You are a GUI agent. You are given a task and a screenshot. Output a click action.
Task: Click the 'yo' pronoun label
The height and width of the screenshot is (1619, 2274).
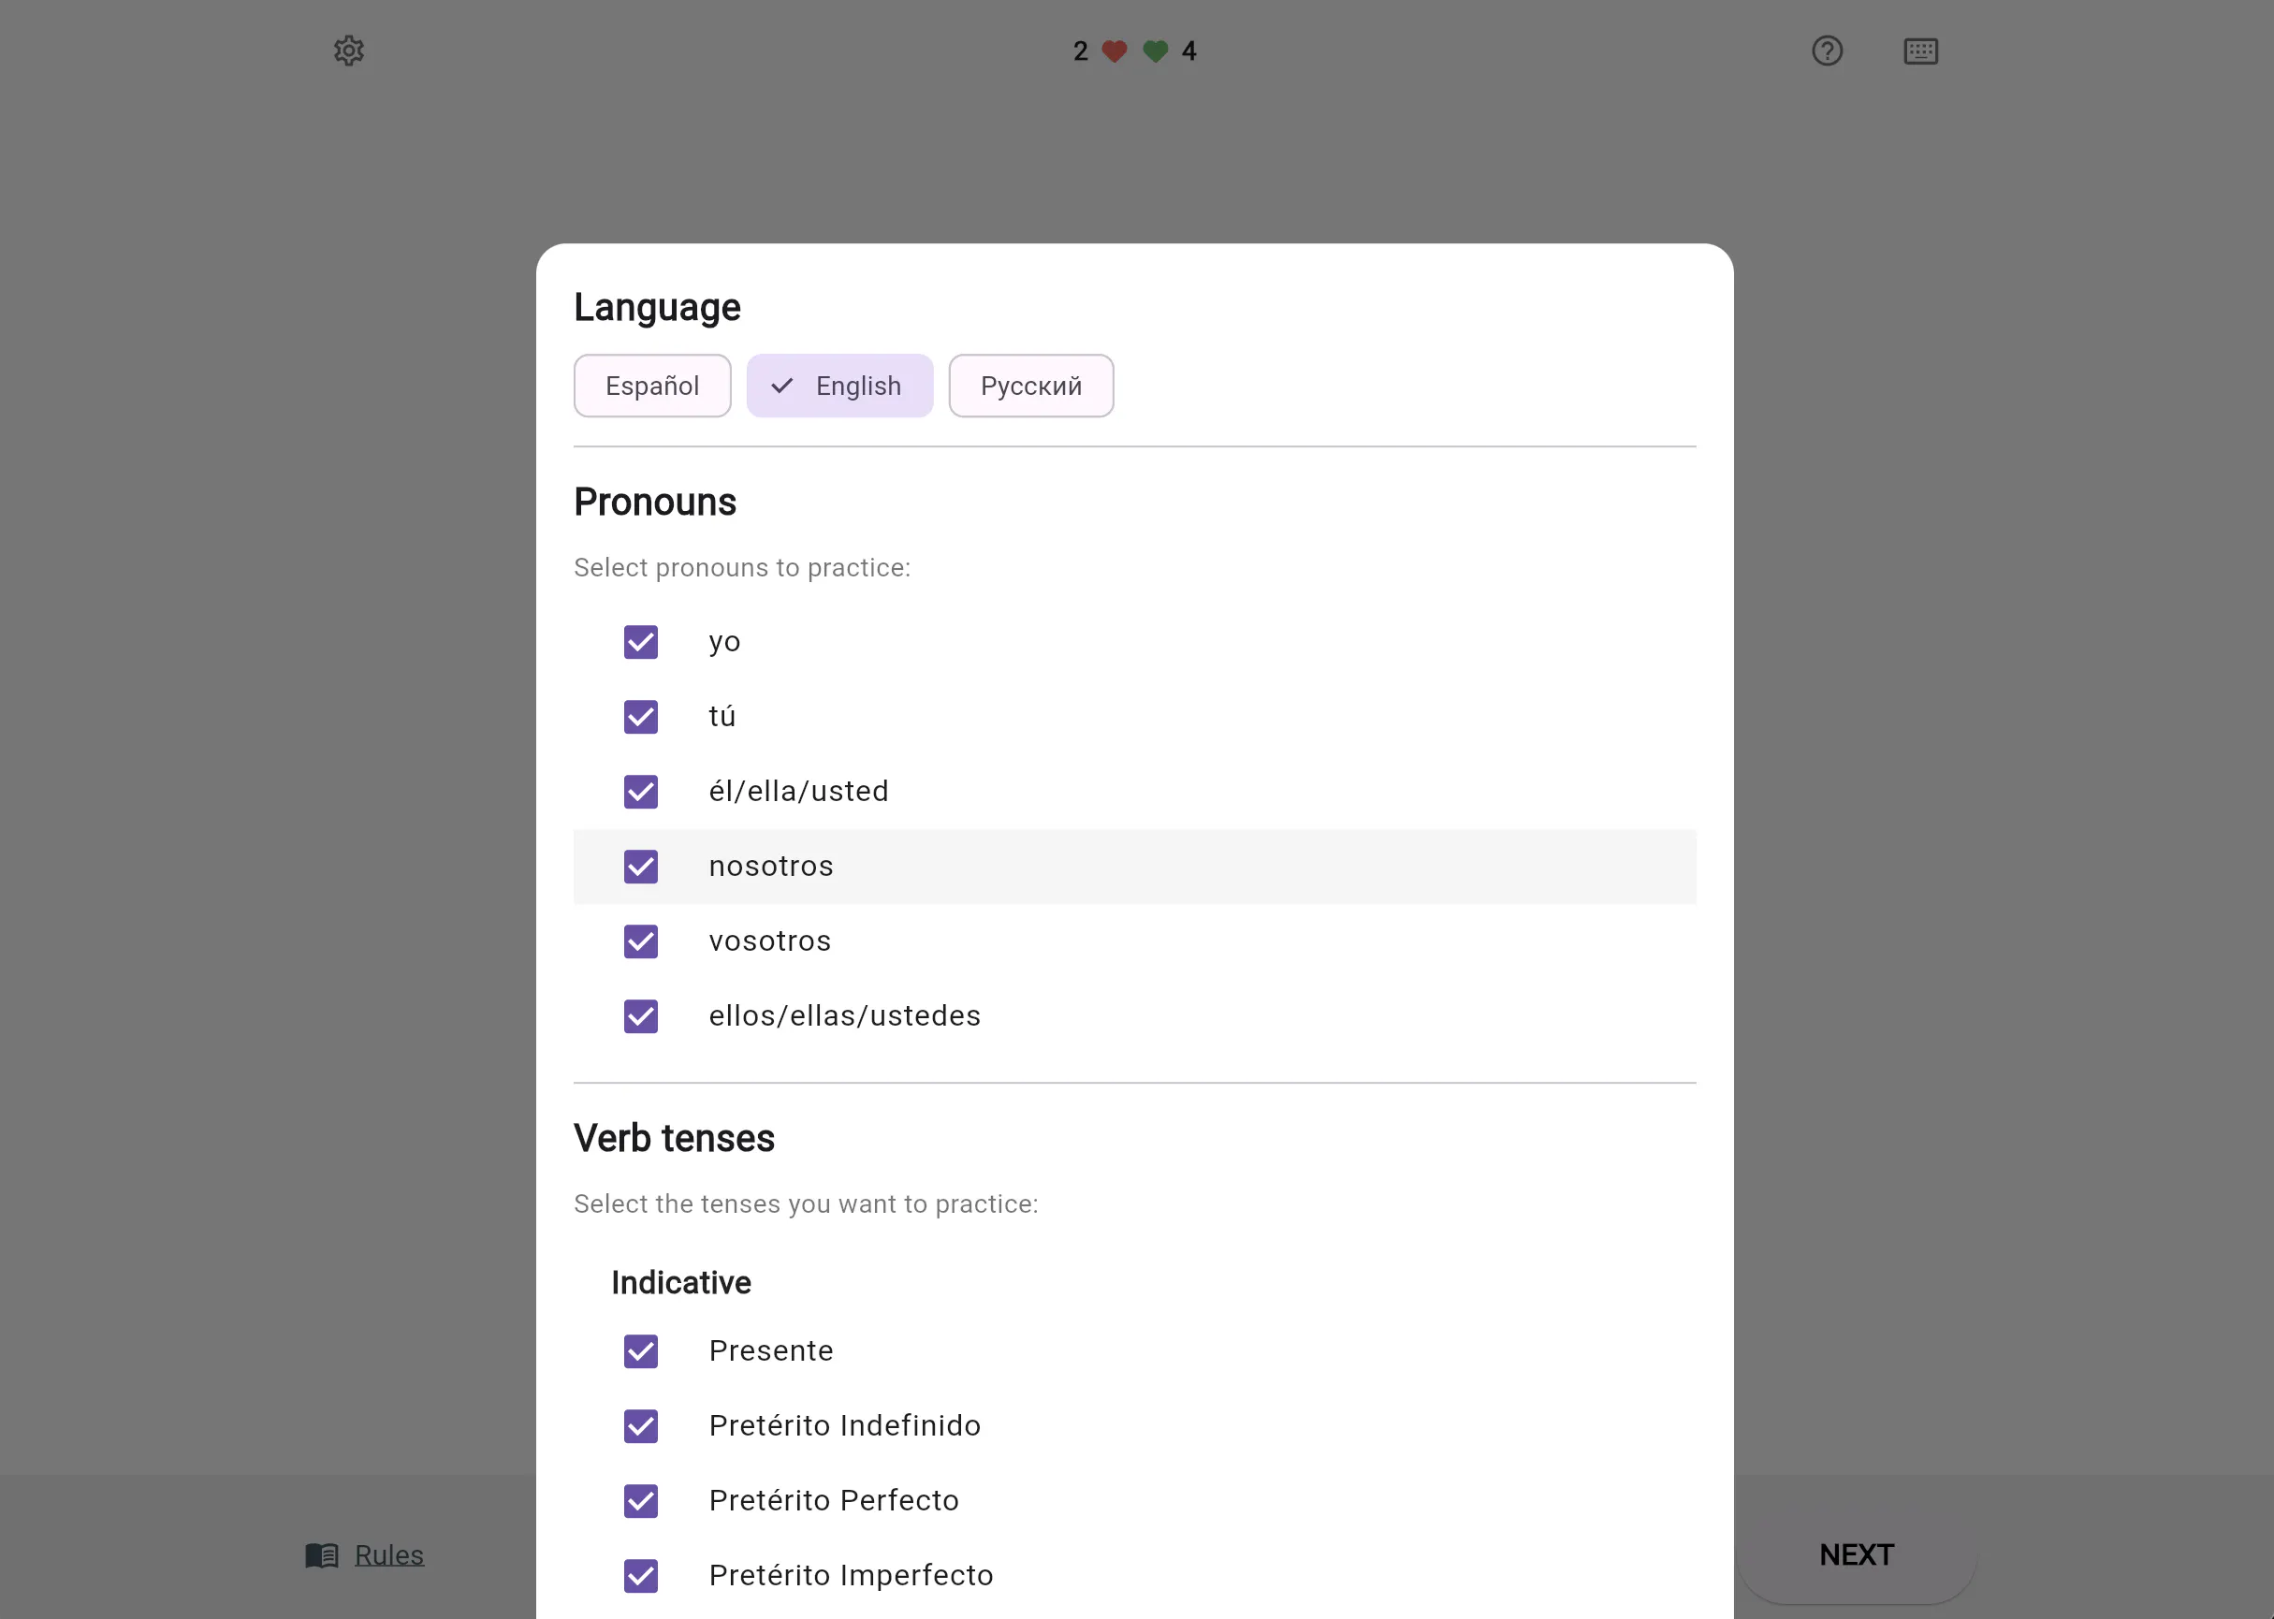pyautogui.click(x=724, y=642)
